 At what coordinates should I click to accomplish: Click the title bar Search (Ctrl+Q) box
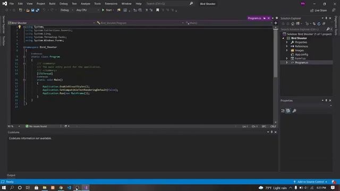(167, 4)
